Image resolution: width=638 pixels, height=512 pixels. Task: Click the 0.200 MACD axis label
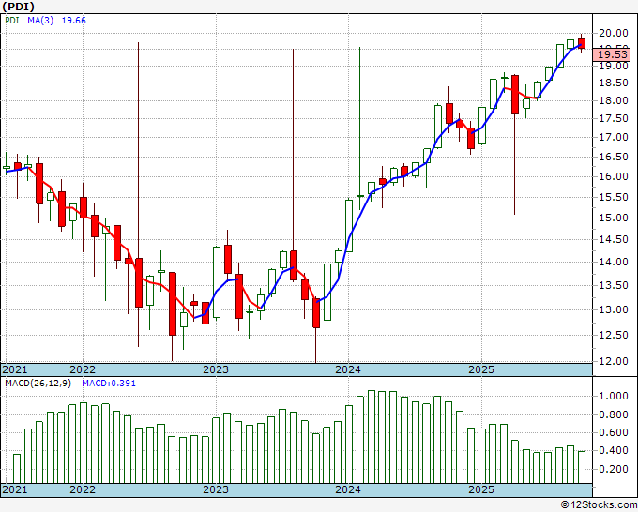pyautogui.click(x=614, y=469)
